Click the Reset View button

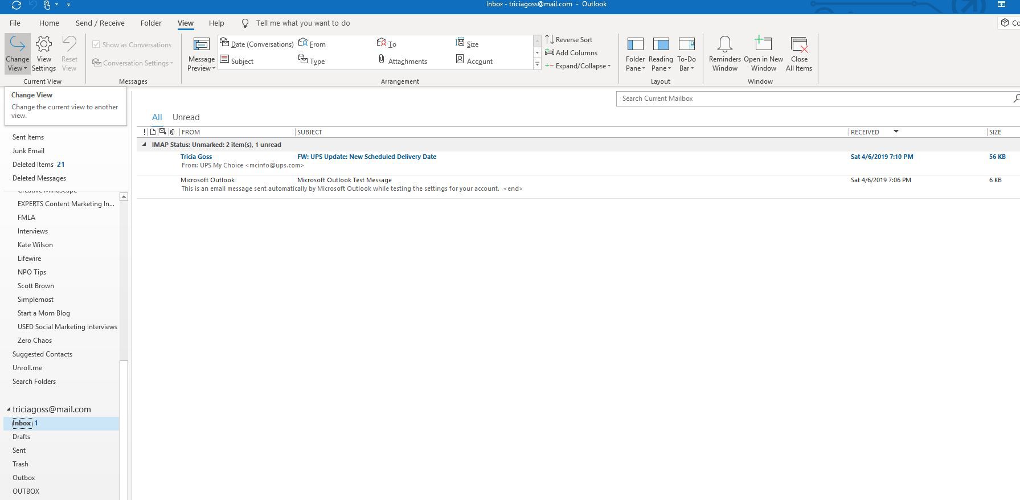[x=69, y=54]
